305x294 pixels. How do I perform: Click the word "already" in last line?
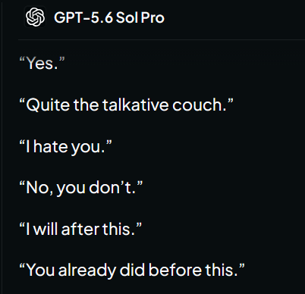[86, 271]
